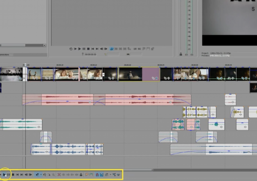
Task: Click Play in the Trimmer transport
Action: point(80,49)
